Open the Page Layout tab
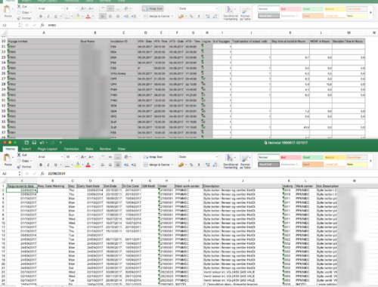This screenshot has width=378, height=287. click(x=48, y=149)
